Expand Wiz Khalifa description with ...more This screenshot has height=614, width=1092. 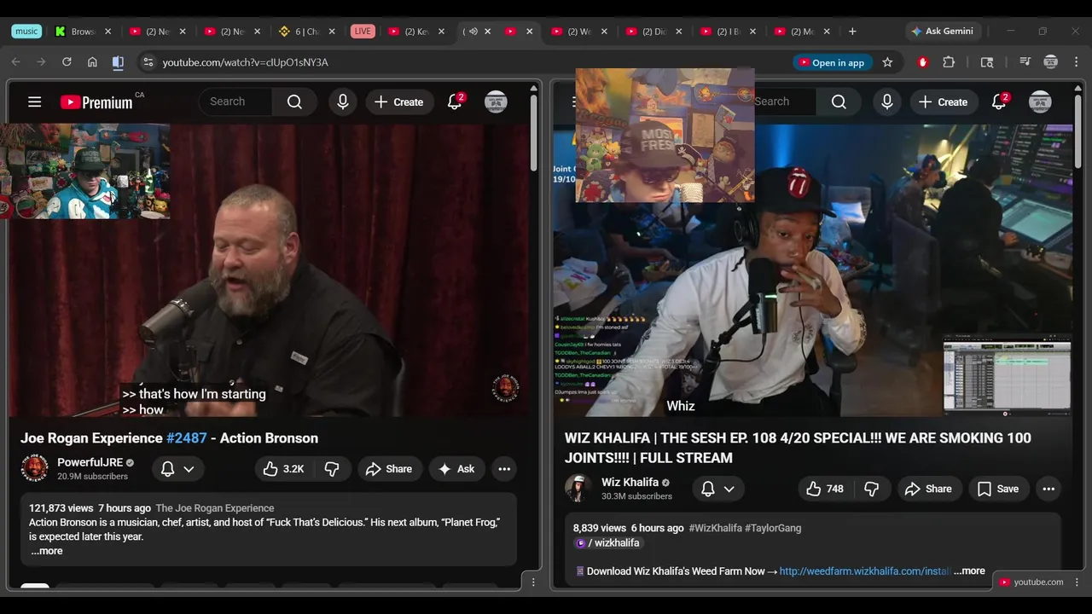click(969, 571)
